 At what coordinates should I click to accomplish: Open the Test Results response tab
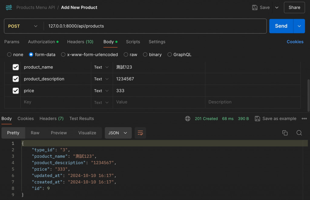click(81, 119)
